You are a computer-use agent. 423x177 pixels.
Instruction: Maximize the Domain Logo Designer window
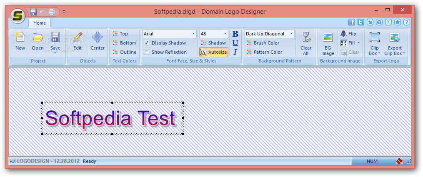click(388, 10)
